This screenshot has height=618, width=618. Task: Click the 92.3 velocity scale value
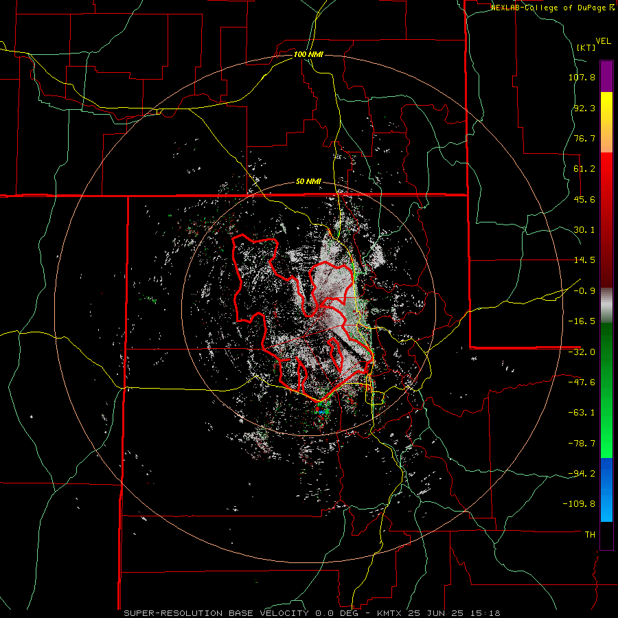click(584, 108)
